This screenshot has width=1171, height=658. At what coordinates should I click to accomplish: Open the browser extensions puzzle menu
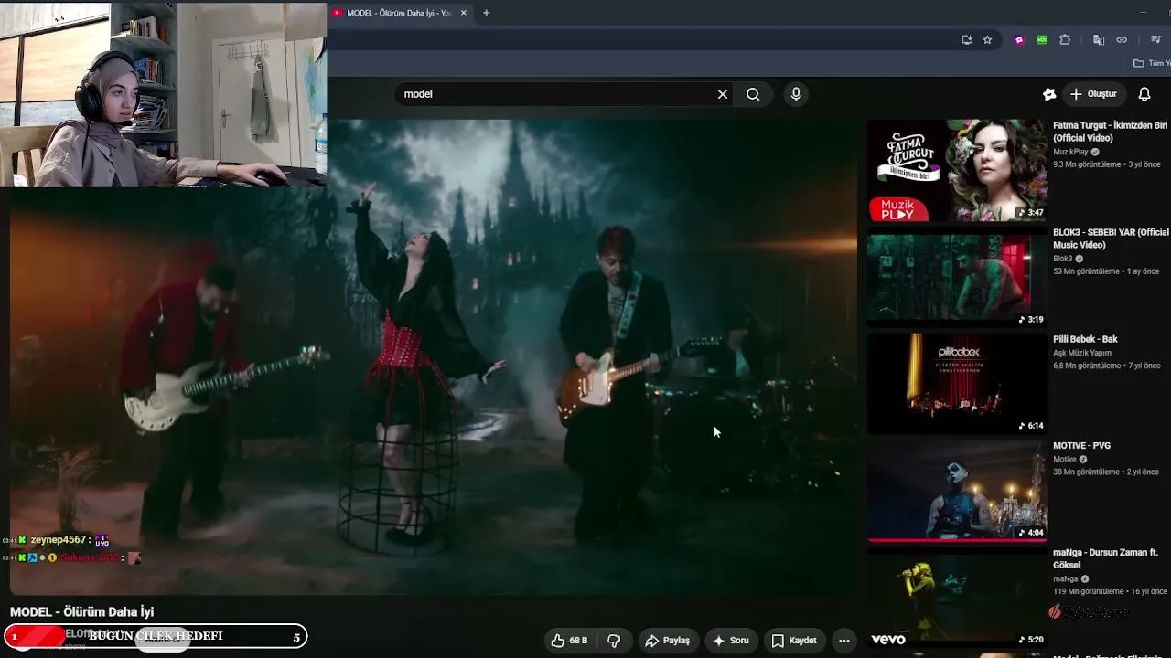(1065, 40)
